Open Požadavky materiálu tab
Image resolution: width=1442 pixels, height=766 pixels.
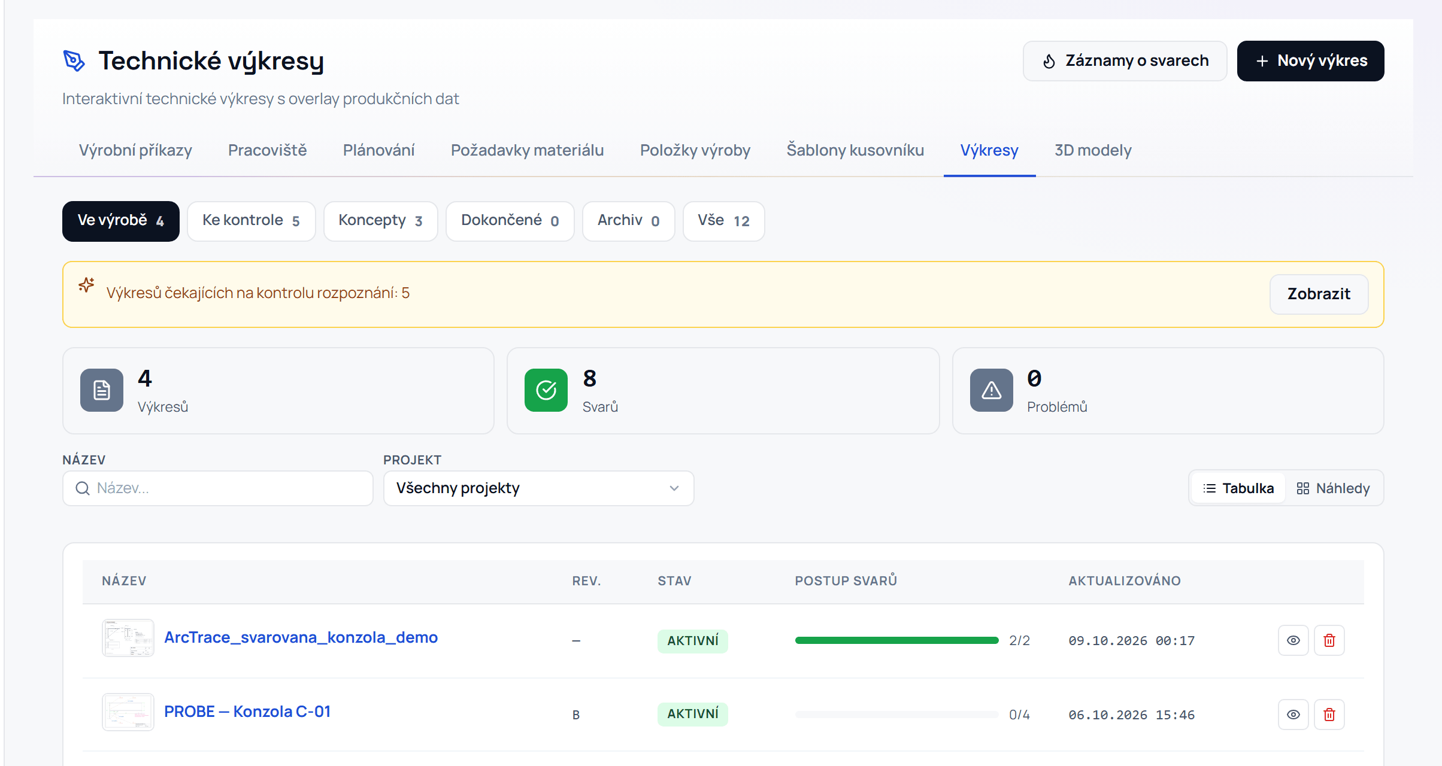(x=527, y=150)
